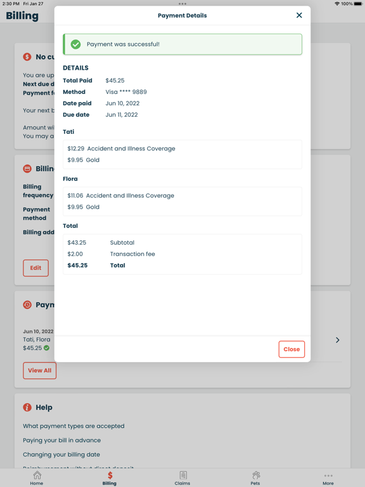Screen dimensions: 365x487
Task: Go to the Claims tab
Action: coord(182,477)
